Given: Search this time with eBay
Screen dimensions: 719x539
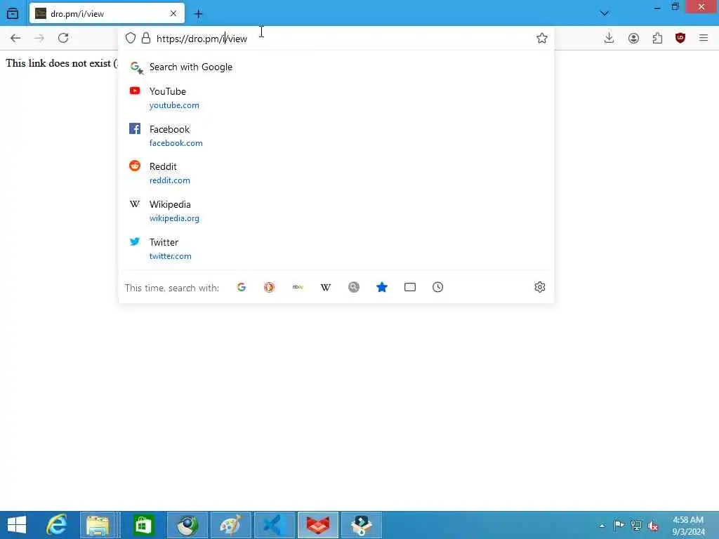Looking at the screenshot, I should point(298,287).
